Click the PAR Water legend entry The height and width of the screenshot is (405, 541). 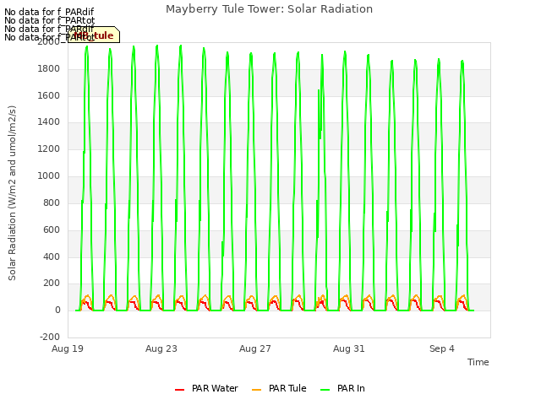coord(206,388)
